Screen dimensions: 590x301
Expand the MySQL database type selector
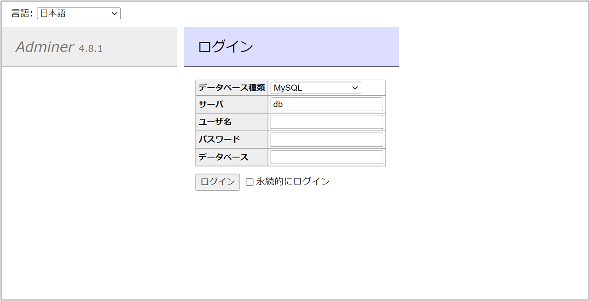315,88
